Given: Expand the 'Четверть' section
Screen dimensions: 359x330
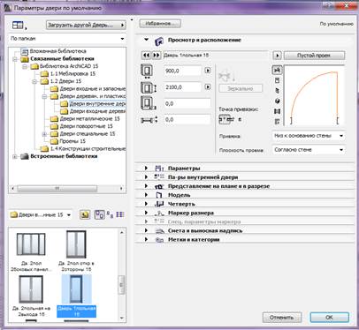Looking at the screenshot, I should click(x=146, y=204).
